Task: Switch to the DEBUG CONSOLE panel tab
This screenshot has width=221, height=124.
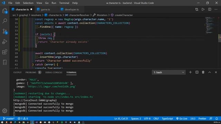Action: coord(54,72)
